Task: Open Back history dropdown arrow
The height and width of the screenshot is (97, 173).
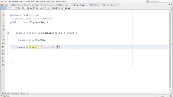Action: [21, 8]
